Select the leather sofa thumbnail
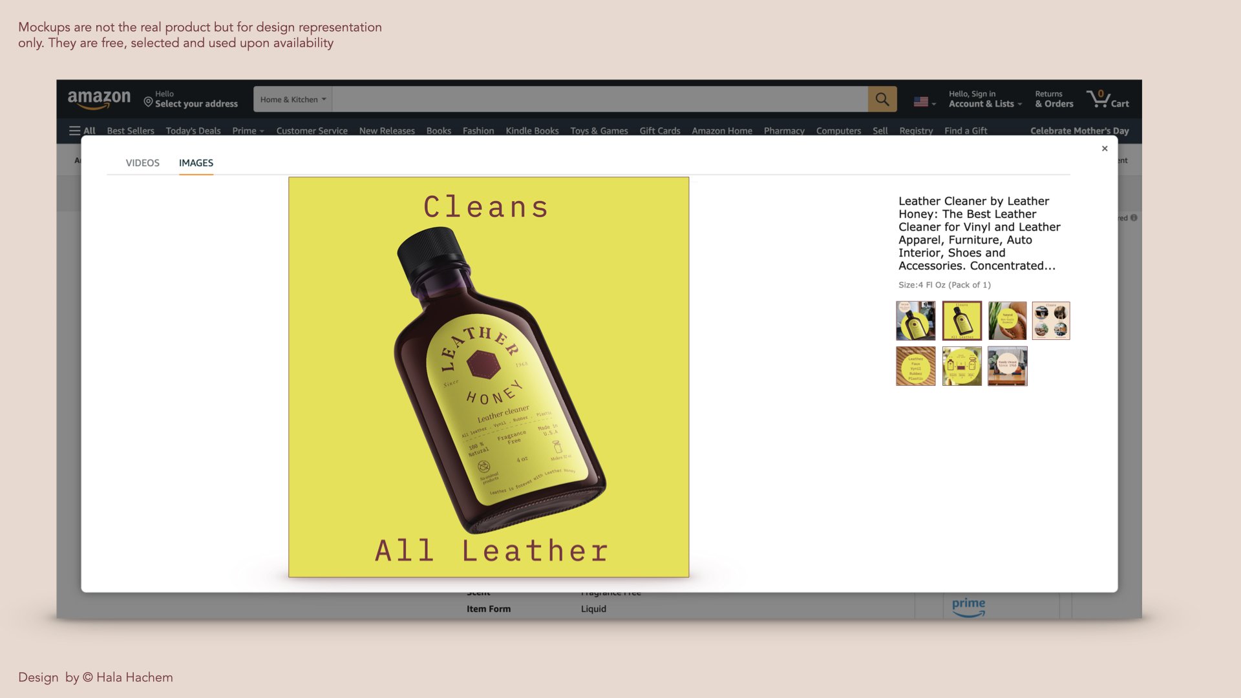Image resolution: width=1241 pixels, height=698 pixels. tap(1007, 366)
